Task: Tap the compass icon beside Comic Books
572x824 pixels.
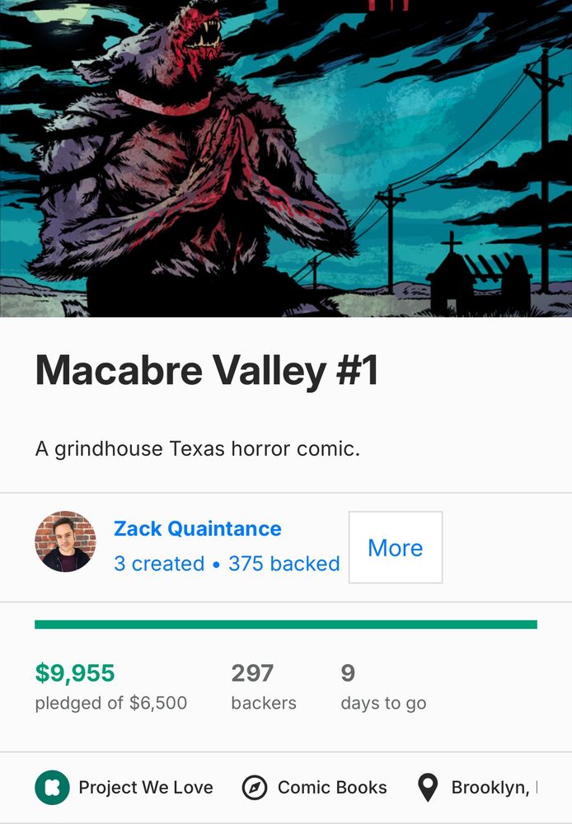Action: coord(255,788)
